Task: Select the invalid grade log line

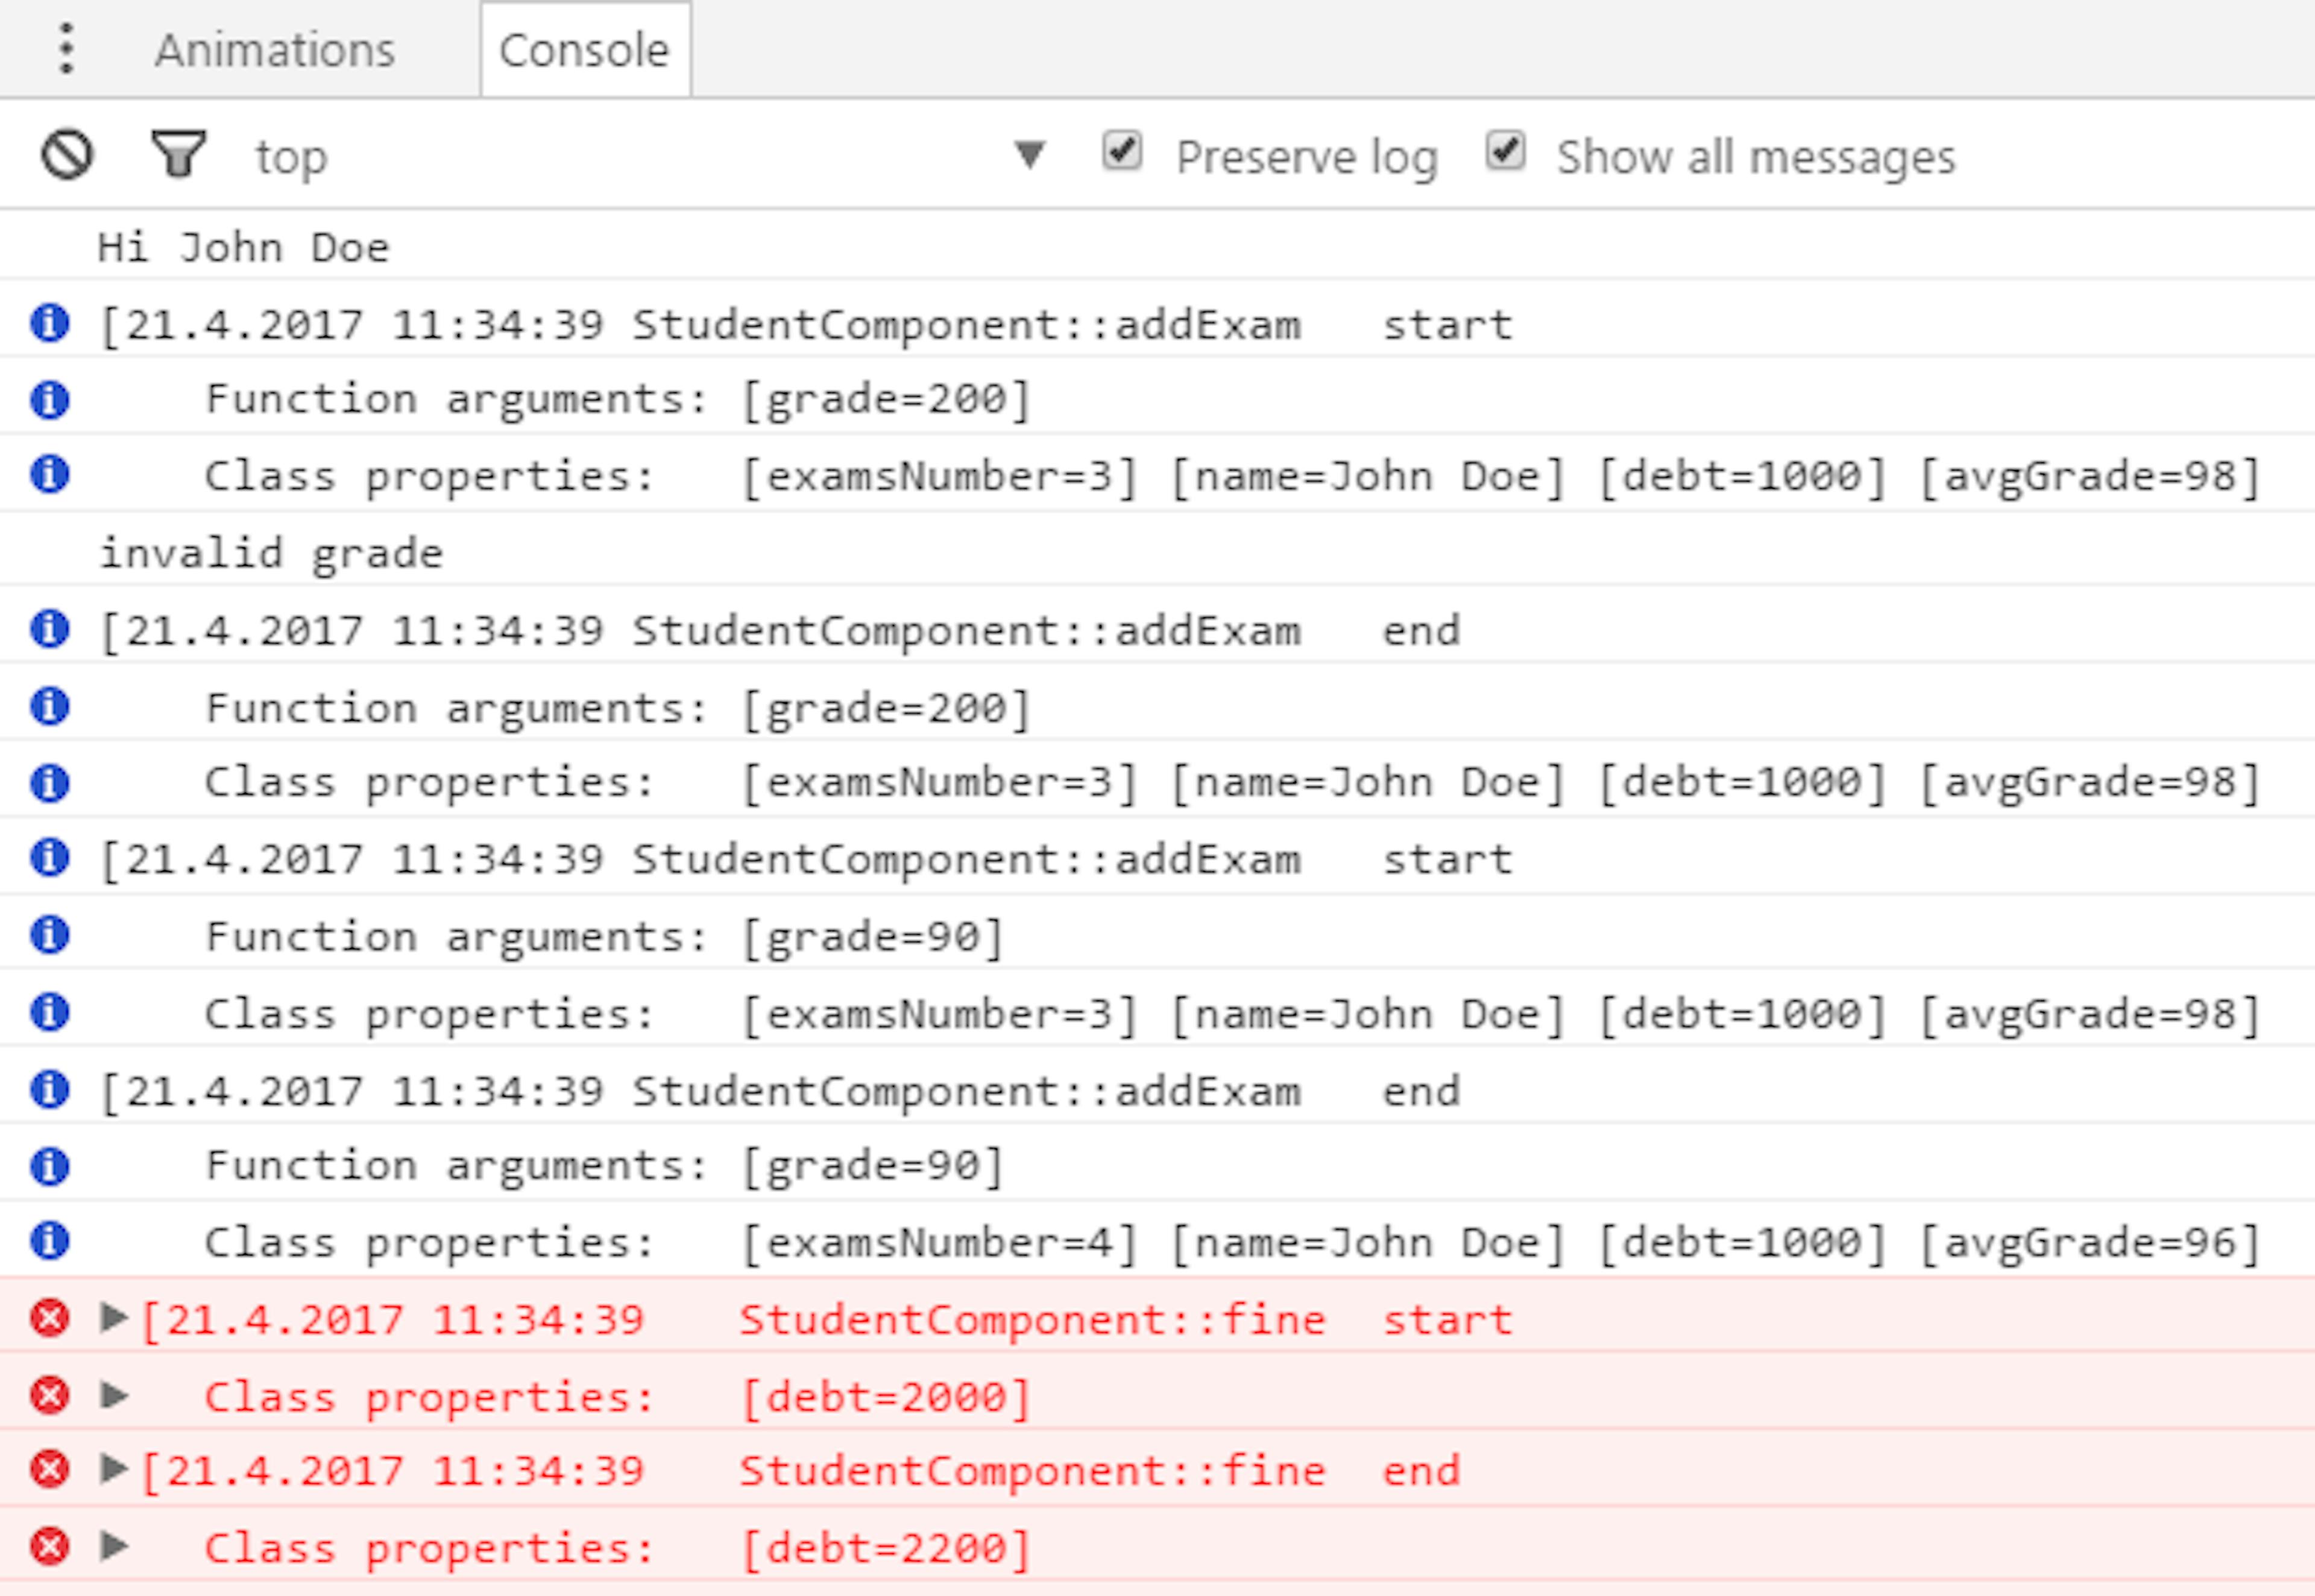Action: click(271, 551)
